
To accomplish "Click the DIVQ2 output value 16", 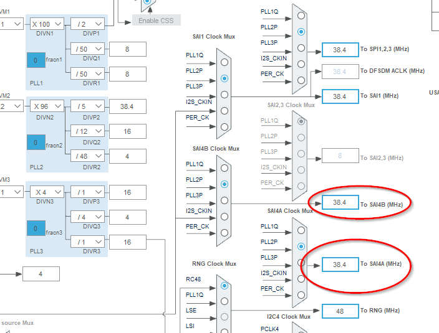I will 128,131.
